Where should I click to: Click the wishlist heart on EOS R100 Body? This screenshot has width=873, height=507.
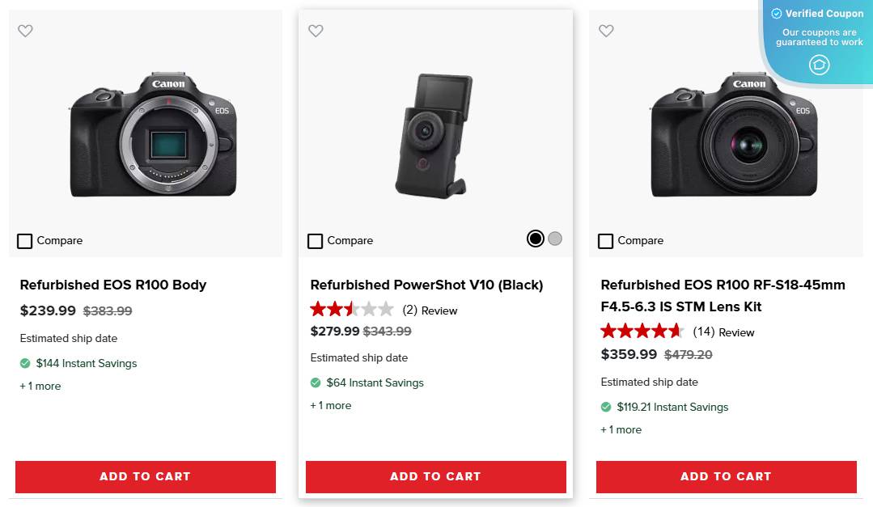click(25, 31)
